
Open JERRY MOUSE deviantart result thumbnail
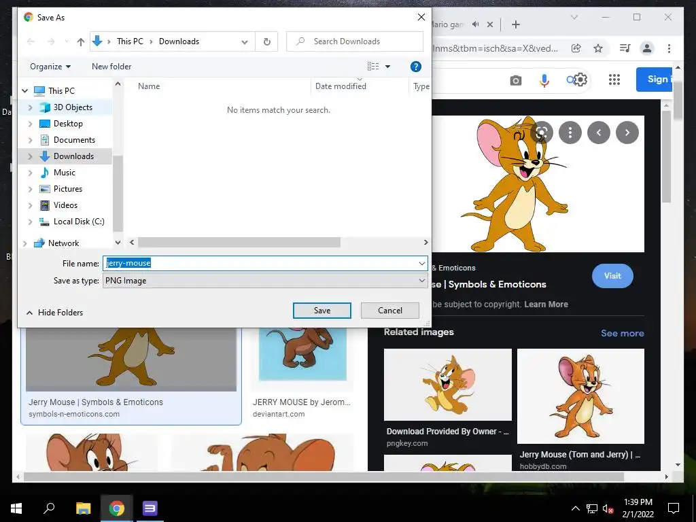point(302,353)
